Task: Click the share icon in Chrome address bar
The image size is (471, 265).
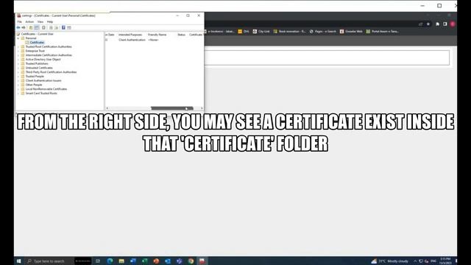Action: [420, 24]
